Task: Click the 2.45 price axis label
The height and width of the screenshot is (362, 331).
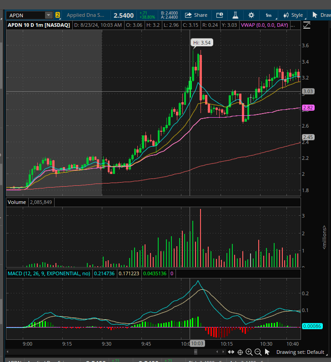Action: click(x=308, y=137)
